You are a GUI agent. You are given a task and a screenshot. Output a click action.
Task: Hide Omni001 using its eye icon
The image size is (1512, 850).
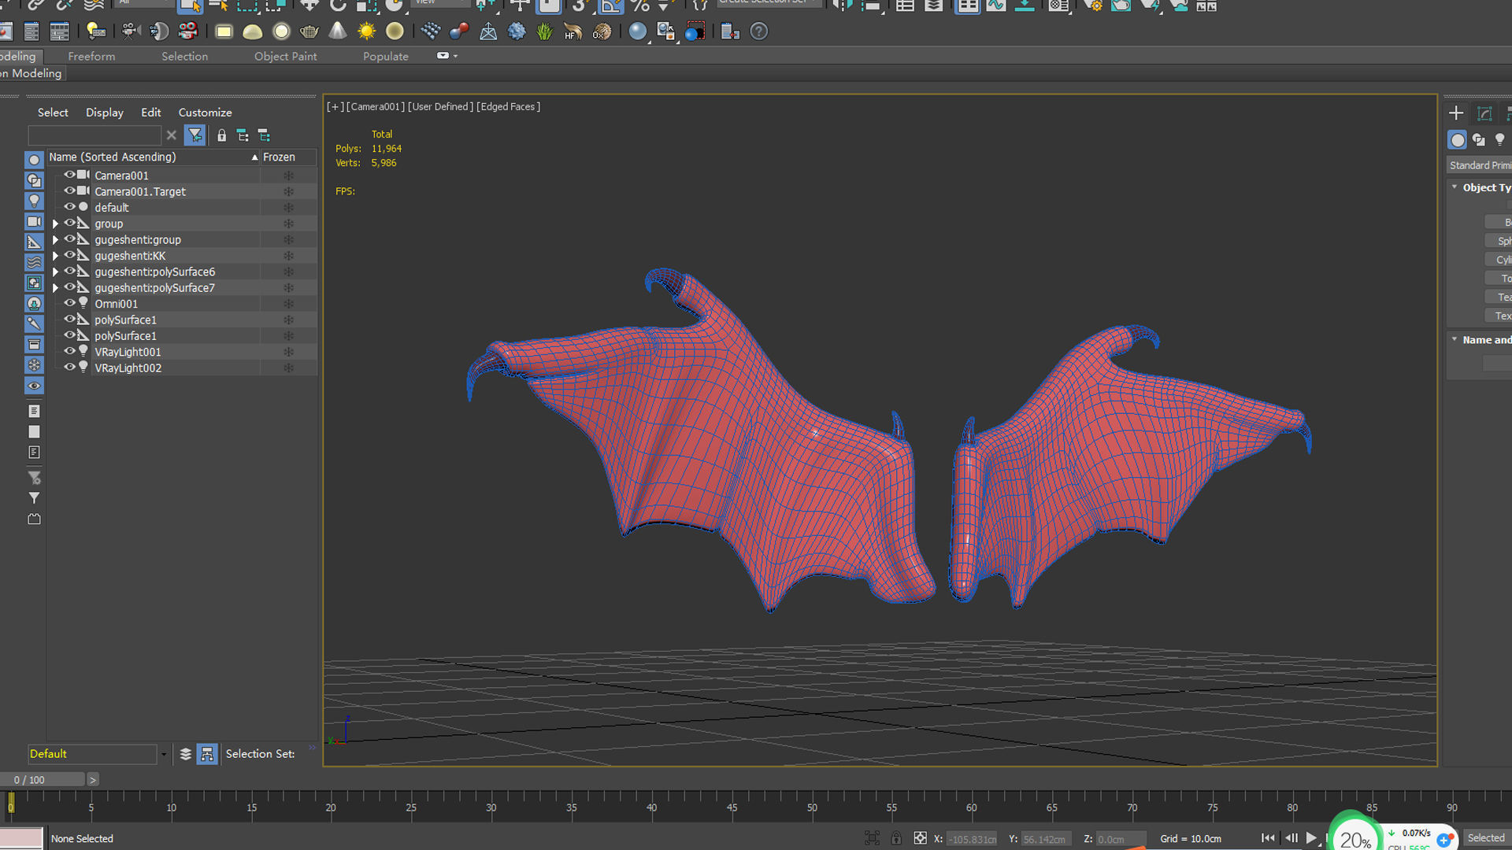69,303
